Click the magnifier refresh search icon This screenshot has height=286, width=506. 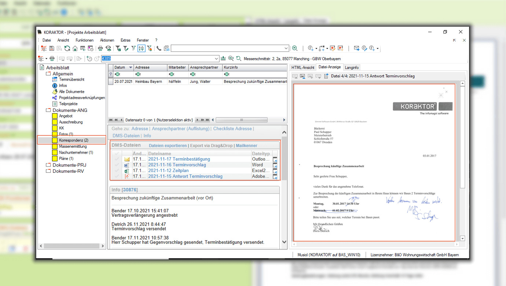[239, 59]
